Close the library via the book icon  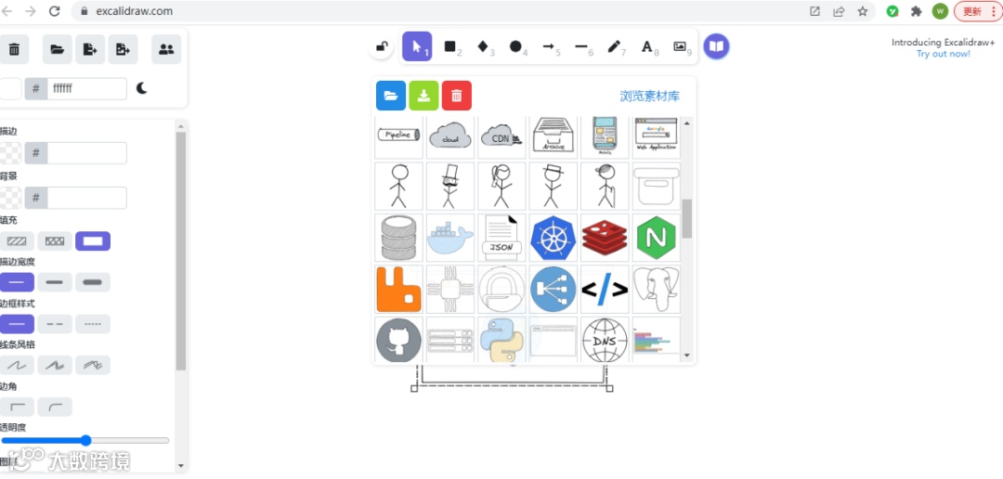pos(716,46)
